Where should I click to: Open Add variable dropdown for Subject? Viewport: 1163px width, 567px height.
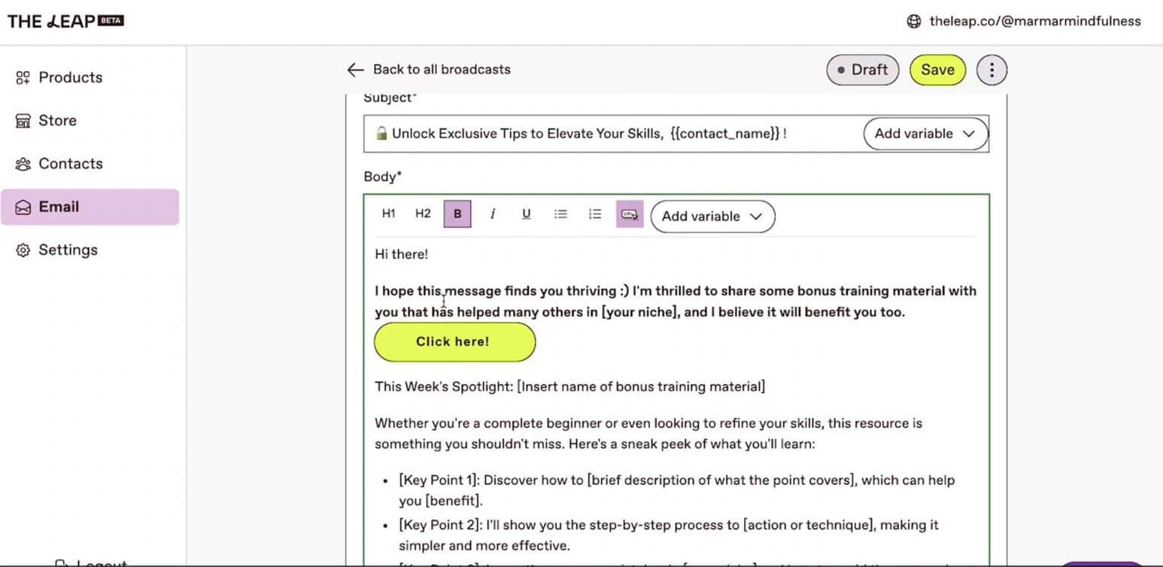coord(925,133)
